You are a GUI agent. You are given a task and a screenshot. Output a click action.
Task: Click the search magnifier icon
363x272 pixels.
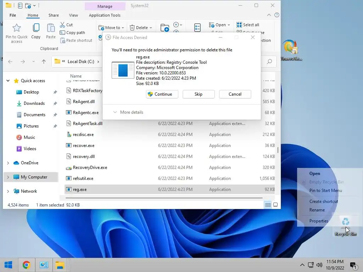[x=269, y=62]
